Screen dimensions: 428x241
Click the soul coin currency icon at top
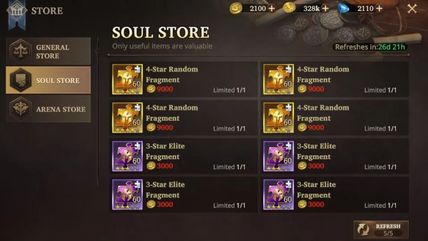(235, 8)
